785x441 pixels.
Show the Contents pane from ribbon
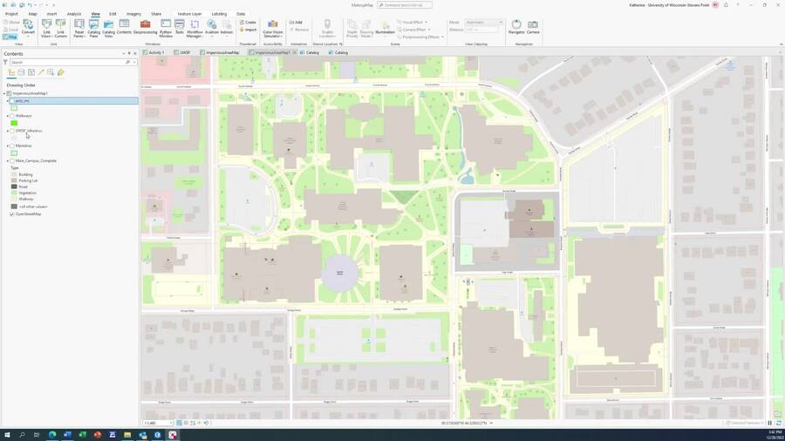(124, 27)
